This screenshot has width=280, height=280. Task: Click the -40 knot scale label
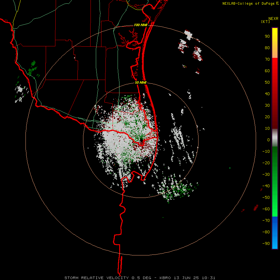(x=266, y=186)
